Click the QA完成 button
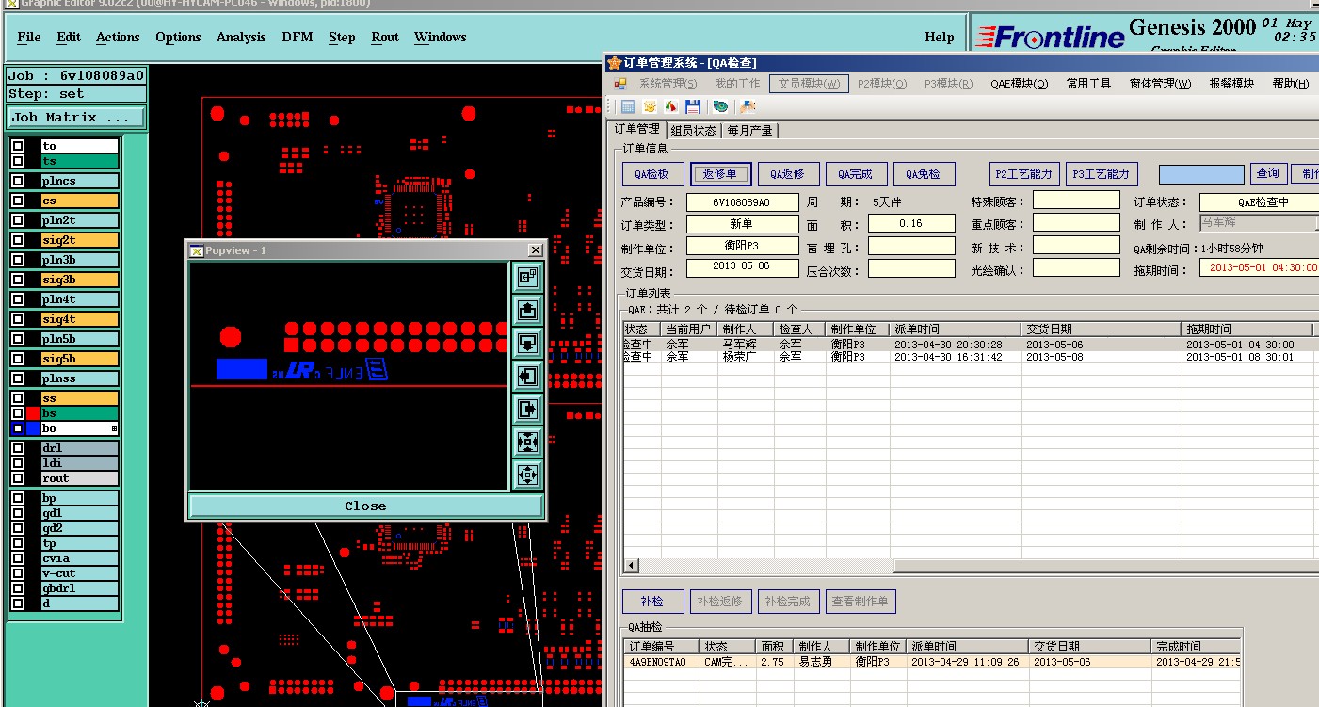The width and height of the screenshot is (1319, 707). click(x=856, y=174)
